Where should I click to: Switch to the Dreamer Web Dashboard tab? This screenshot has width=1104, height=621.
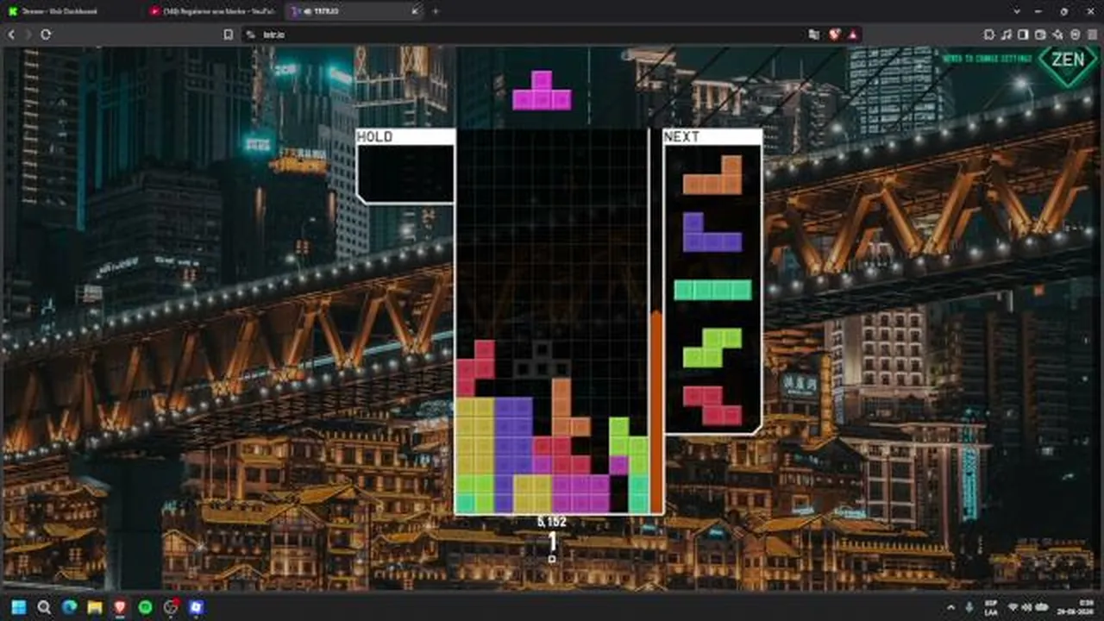point(69,11)
